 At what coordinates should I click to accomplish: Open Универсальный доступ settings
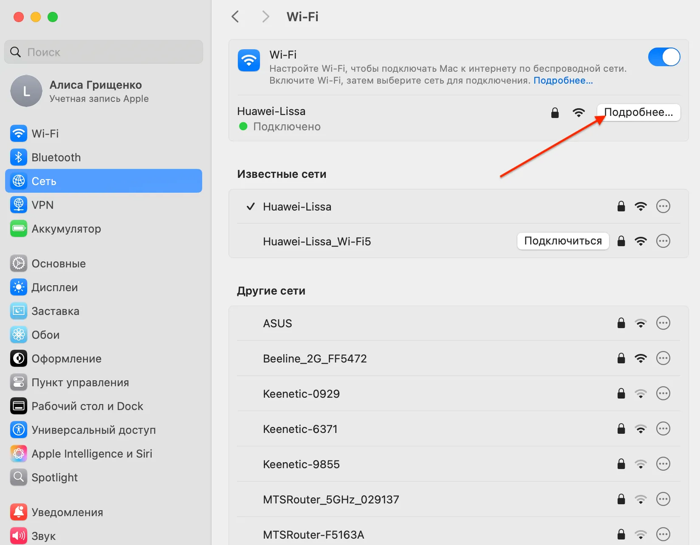pyautogui.click(x=104, y=430)
